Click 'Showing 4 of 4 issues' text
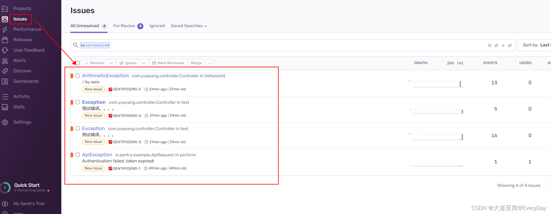This screenshot has width=551, height=214. 519,185
